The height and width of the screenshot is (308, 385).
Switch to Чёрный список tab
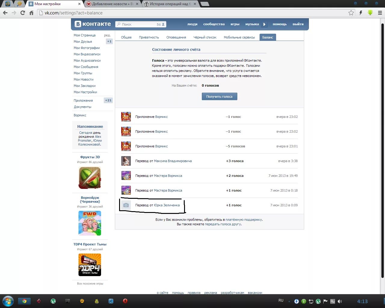point(205,37)
